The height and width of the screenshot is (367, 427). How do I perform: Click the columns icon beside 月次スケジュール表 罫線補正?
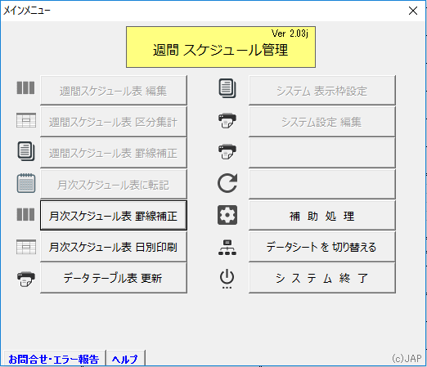[x=25, y=214]
